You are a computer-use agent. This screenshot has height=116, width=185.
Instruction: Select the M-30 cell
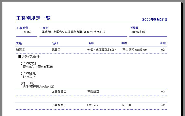[126, 105]
